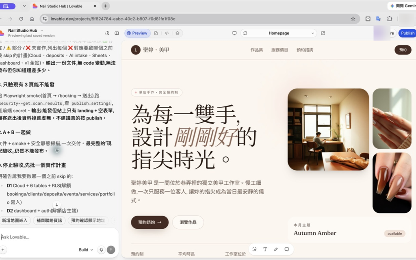The height and width of the screenshot is (260, 416).
Task: Reload the browser page
Action: [21, 19]
